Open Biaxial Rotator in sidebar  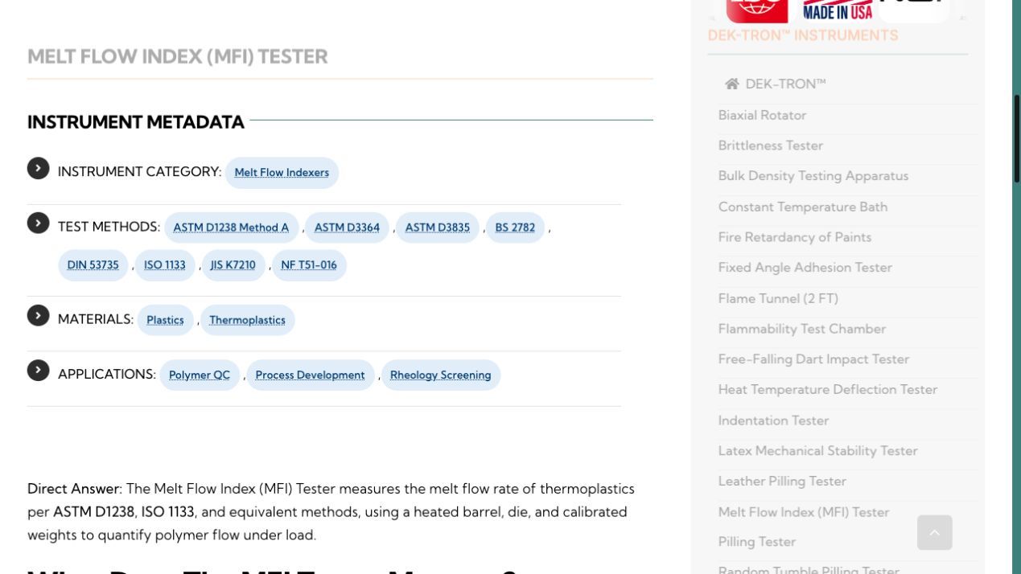762,115
